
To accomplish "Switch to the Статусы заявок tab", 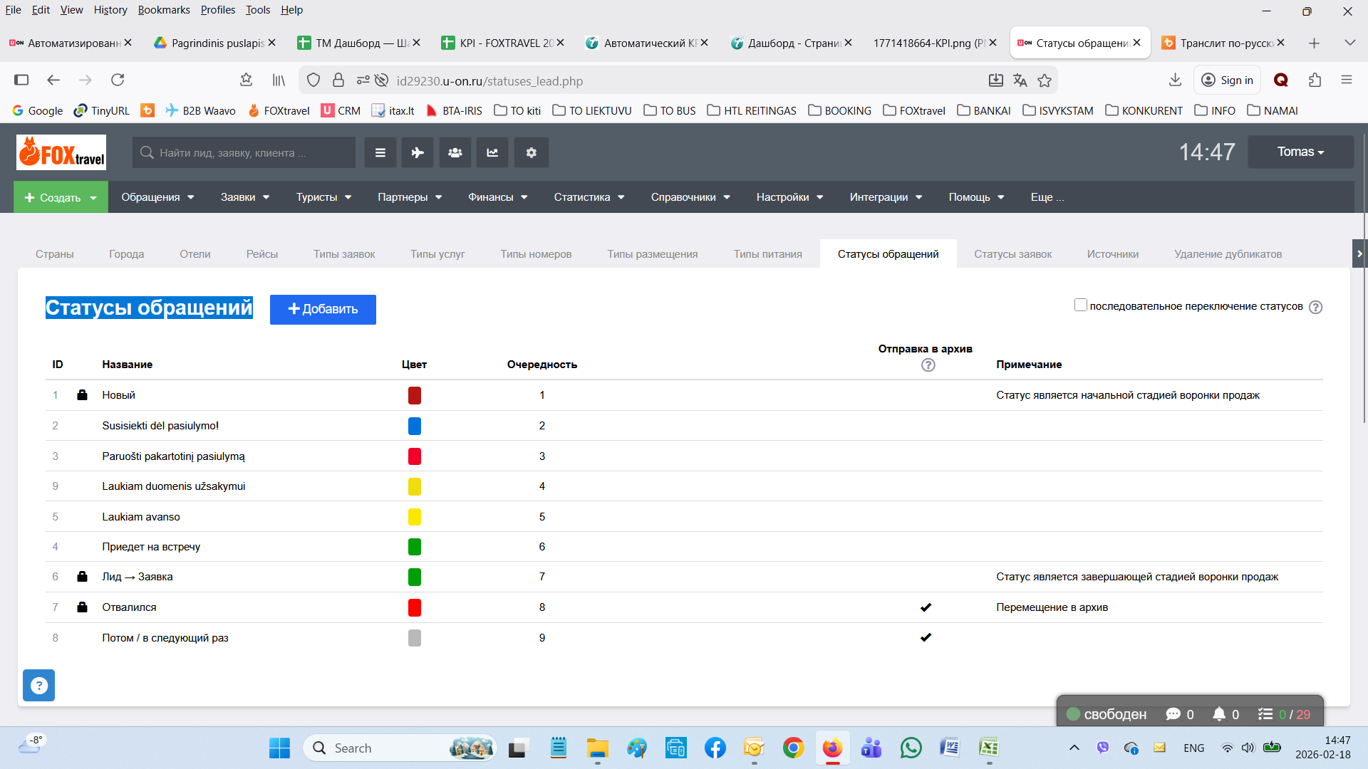I will (x=1012, y=254).
